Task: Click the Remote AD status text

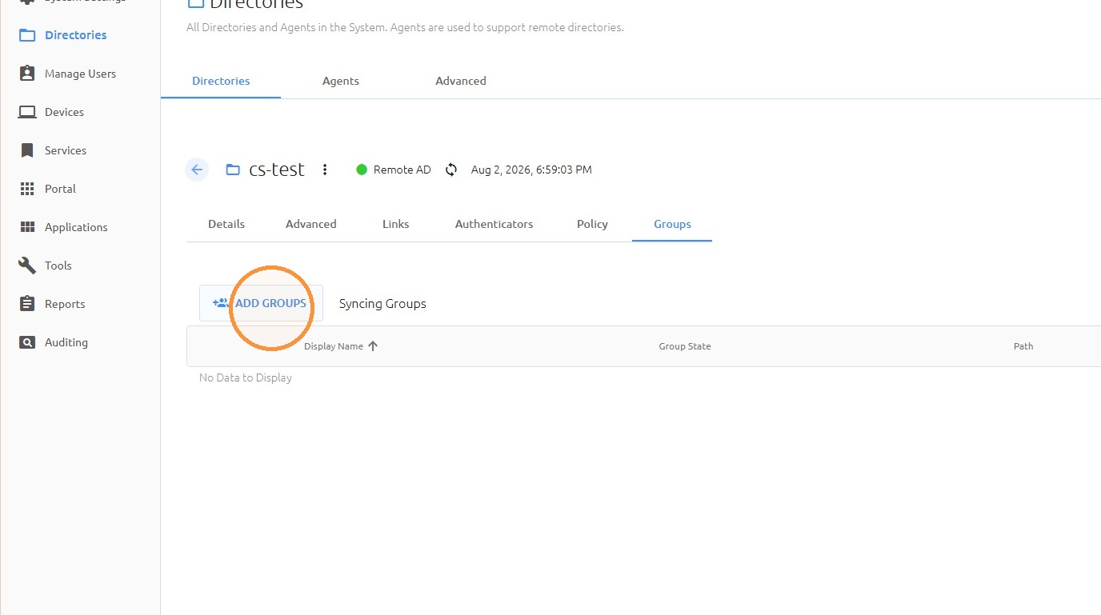Action: pos(402,170)
